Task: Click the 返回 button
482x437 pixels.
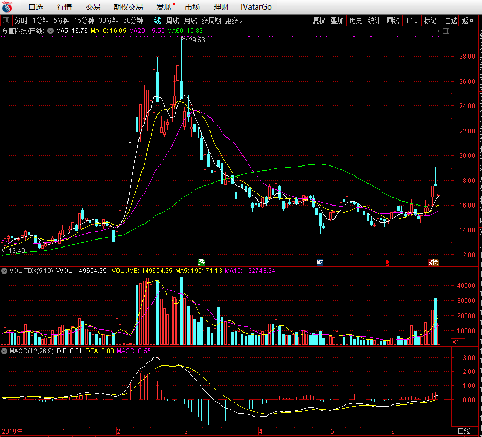Action: pyautogui.click(x=468, y=20)
